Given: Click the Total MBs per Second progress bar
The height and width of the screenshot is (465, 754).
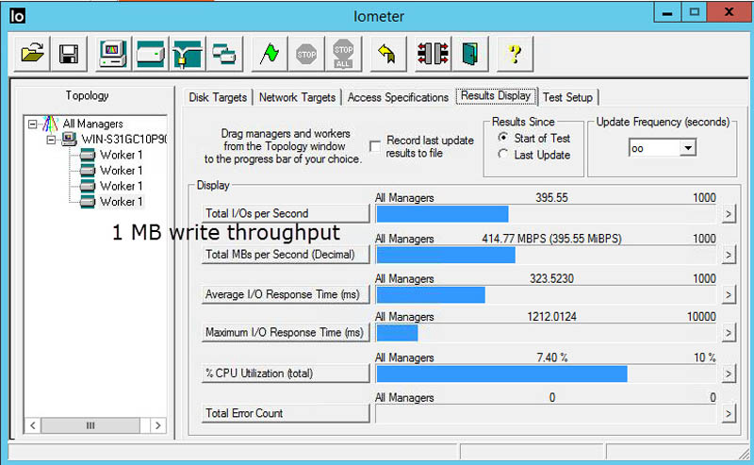Looking at the screenshot, I should [x=547, y=255].
